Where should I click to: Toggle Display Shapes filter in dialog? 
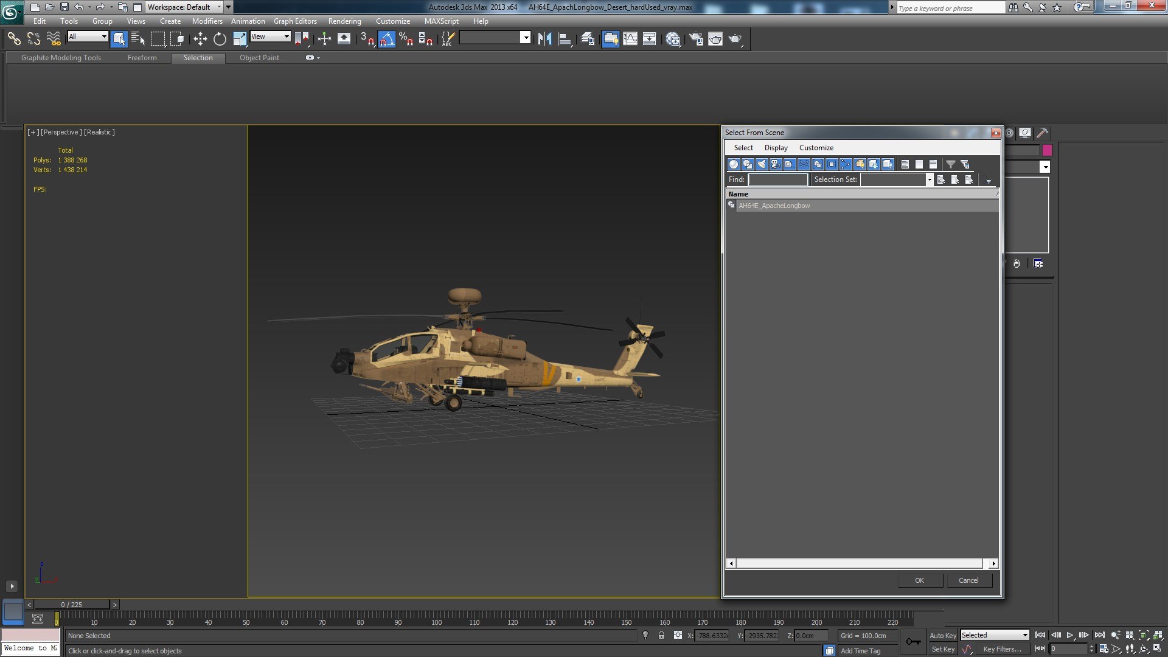pyautogui.click(x=748, y=164)
